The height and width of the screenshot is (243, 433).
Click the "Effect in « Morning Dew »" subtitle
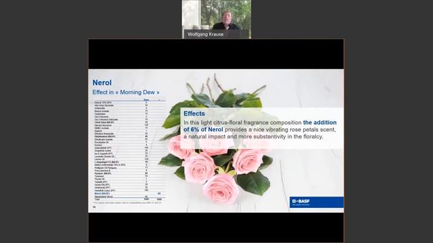126,92
